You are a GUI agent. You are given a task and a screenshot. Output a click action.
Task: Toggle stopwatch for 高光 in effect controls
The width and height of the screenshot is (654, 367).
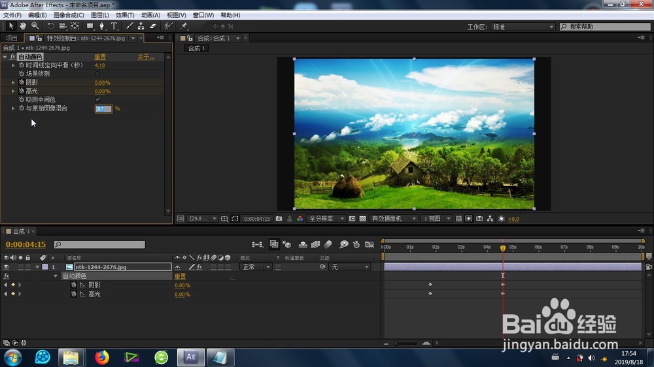pyautogui.click(x=22, y=91)
